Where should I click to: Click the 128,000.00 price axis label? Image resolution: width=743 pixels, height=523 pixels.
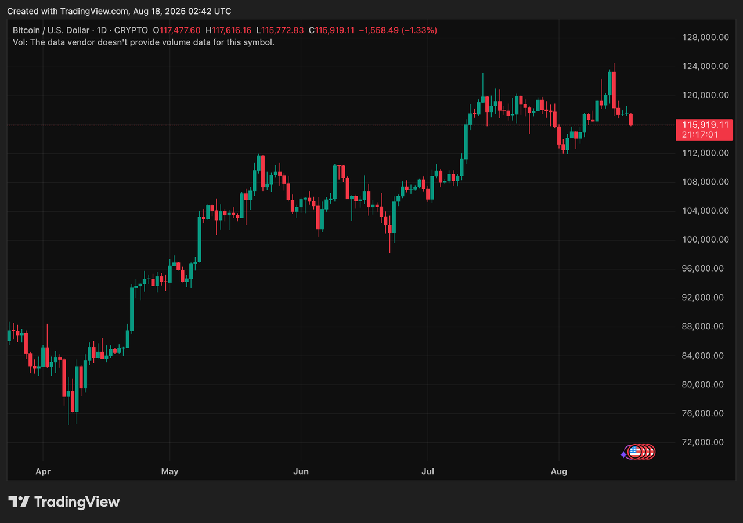[x=705, y=38]
